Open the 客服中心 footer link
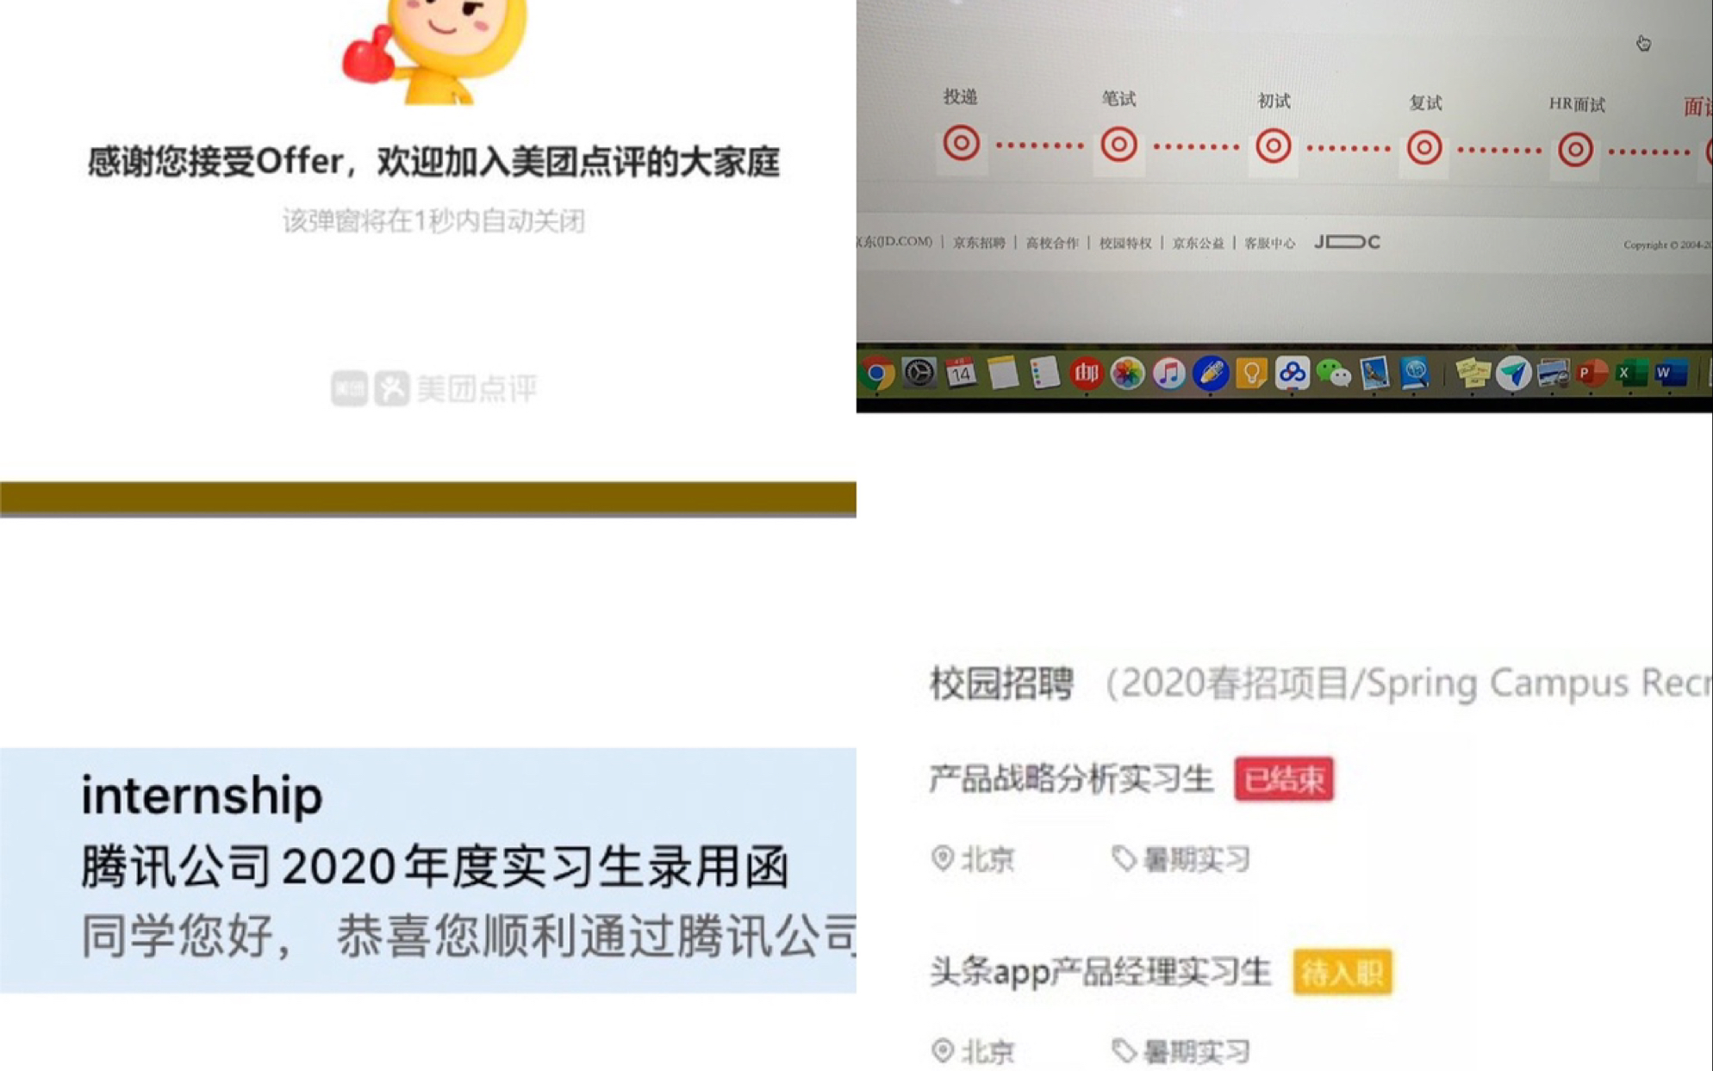 coord(1269,243)
